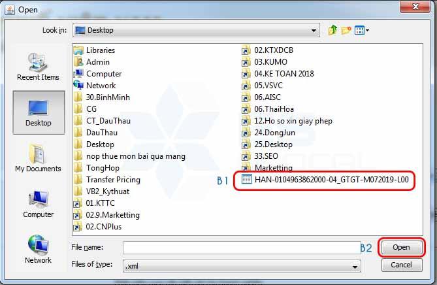Image resolution: width=437 pixels, height=285 pixels.
Task: Select the 02.KTXDCB shortcut
Action: pyautogui.click(x=268, y=50)
